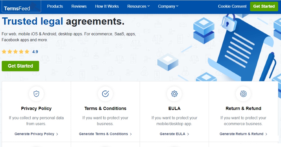Open the Cookie Consent link
Viewport: 281px width, 147px height.
tap(232, 6)
